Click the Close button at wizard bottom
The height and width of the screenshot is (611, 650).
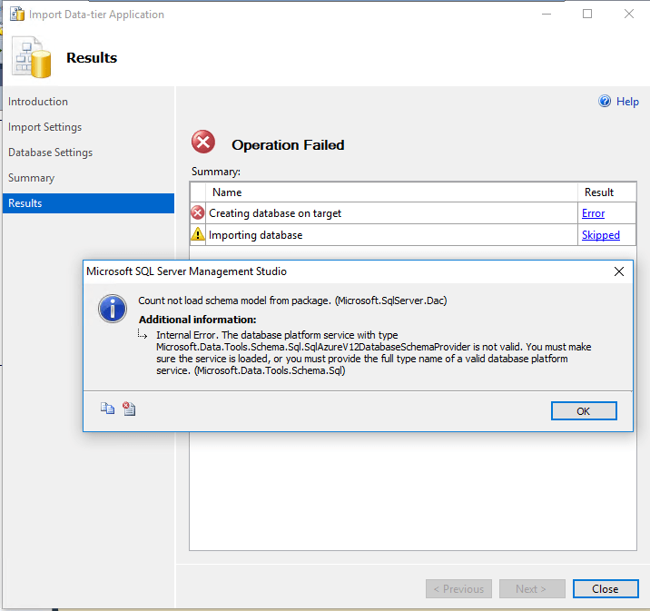(x=606, y=588)
